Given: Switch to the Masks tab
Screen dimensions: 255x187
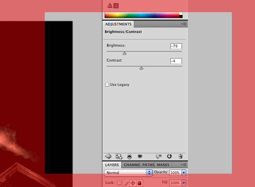Looking at the screenshot, I should pos(163,165).
